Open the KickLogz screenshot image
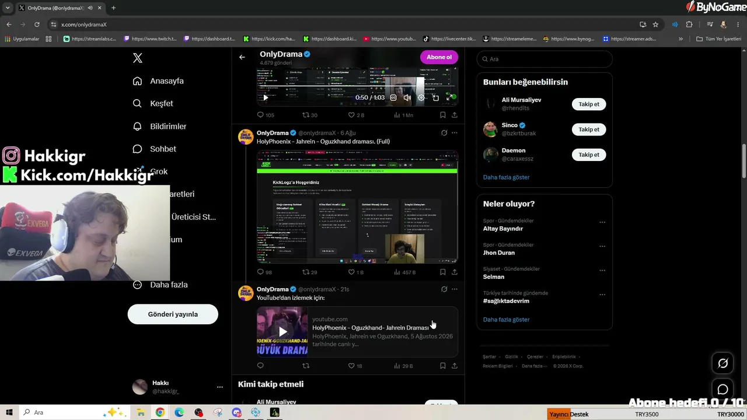 coord(357,207)
